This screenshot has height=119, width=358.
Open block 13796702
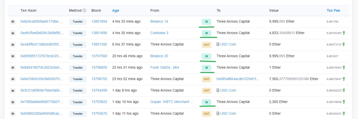pos(99,79)
